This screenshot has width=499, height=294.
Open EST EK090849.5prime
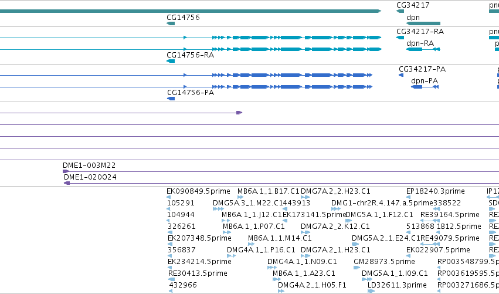point(198,191)
